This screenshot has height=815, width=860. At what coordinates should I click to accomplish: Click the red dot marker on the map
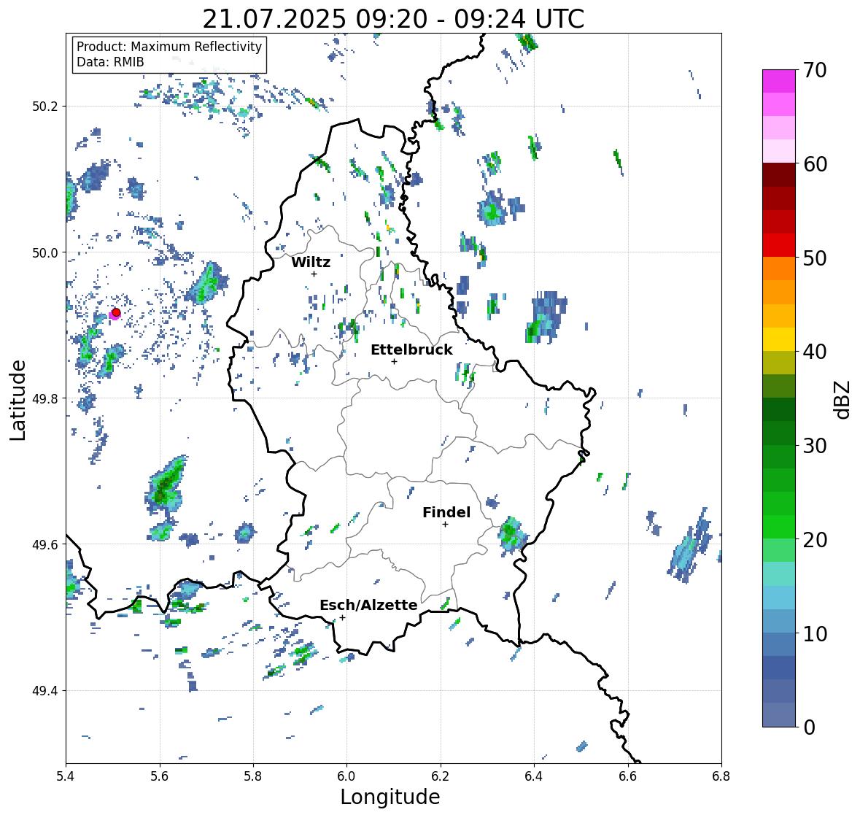click(x=116, y=312)
